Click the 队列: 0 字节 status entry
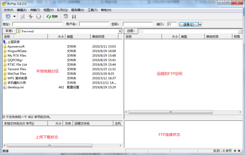The height and width of the screenshot is (155, 245). (223, 151)
